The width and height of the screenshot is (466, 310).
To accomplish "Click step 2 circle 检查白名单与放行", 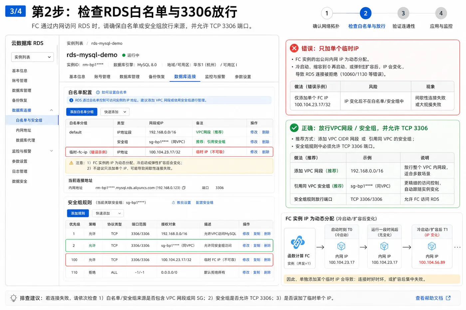I will click(x=365, y=13).
